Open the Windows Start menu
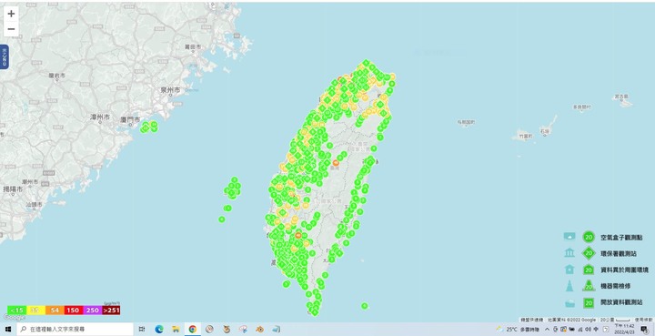 coord(8,330)
